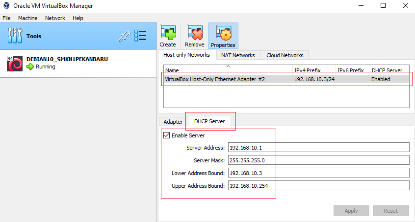This screenshot has height=222, width=415.
Task: Click the Server Address input field
Action: pos(319,148)
